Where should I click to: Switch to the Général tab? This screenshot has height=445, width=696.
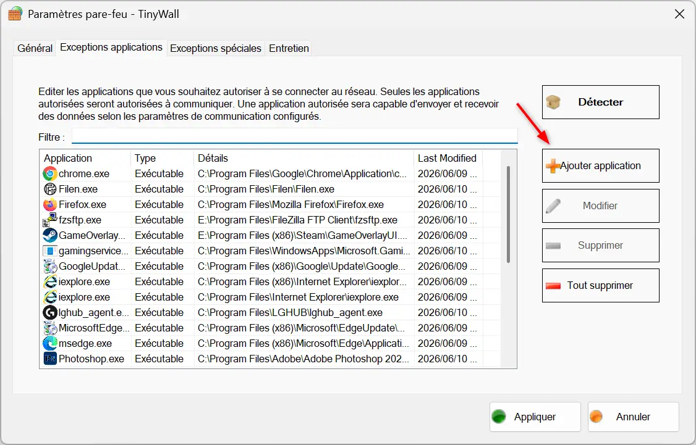[x=35, y=48]
